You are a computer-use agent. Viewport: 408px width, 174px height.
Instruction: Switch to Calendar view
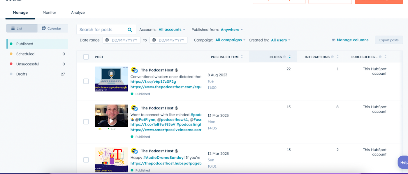pyautogui.click(x=53, y=28)
